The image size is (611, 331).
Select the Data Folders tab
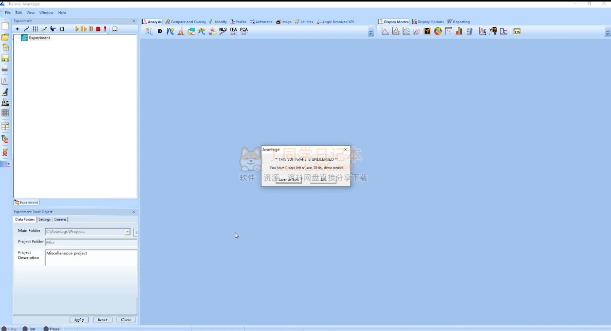25,219
